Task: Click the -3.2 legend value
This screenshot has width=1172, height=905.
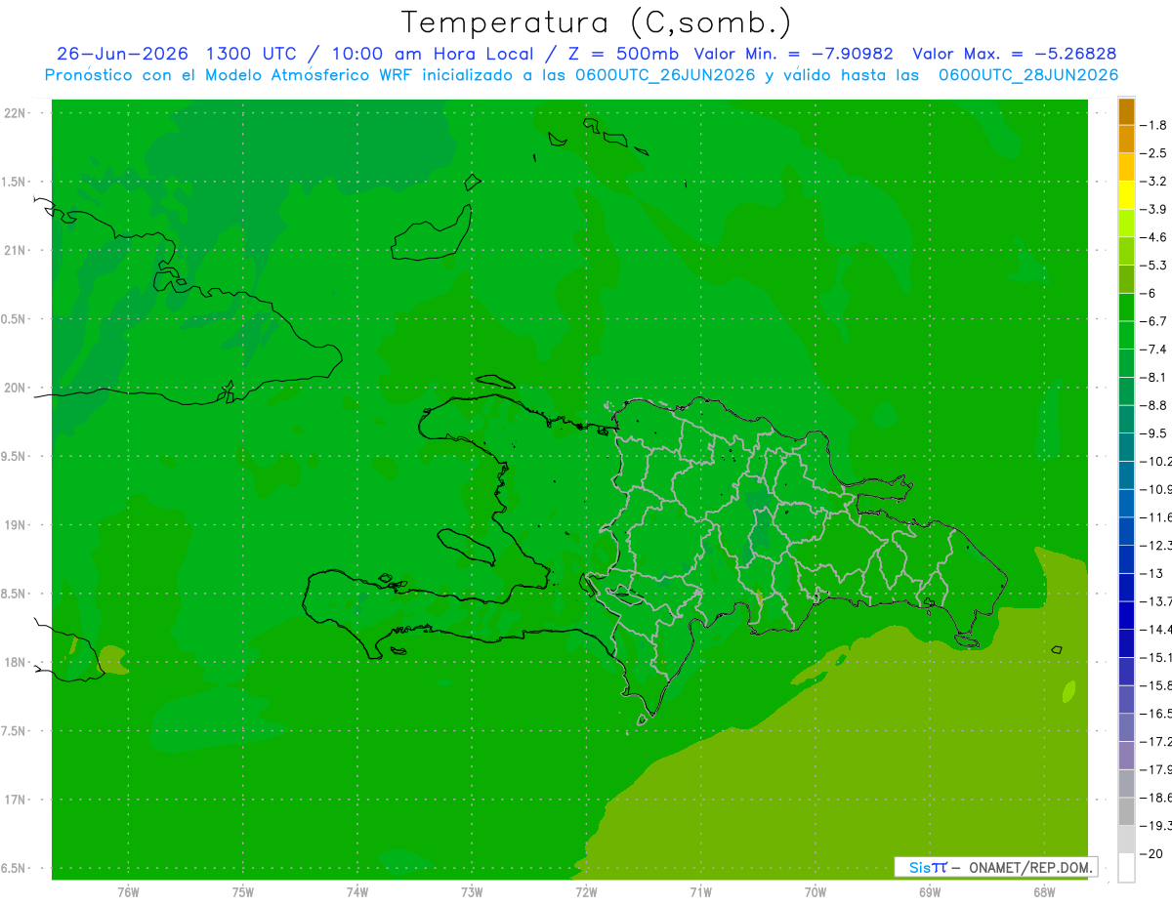Action: pos(1153,181)
